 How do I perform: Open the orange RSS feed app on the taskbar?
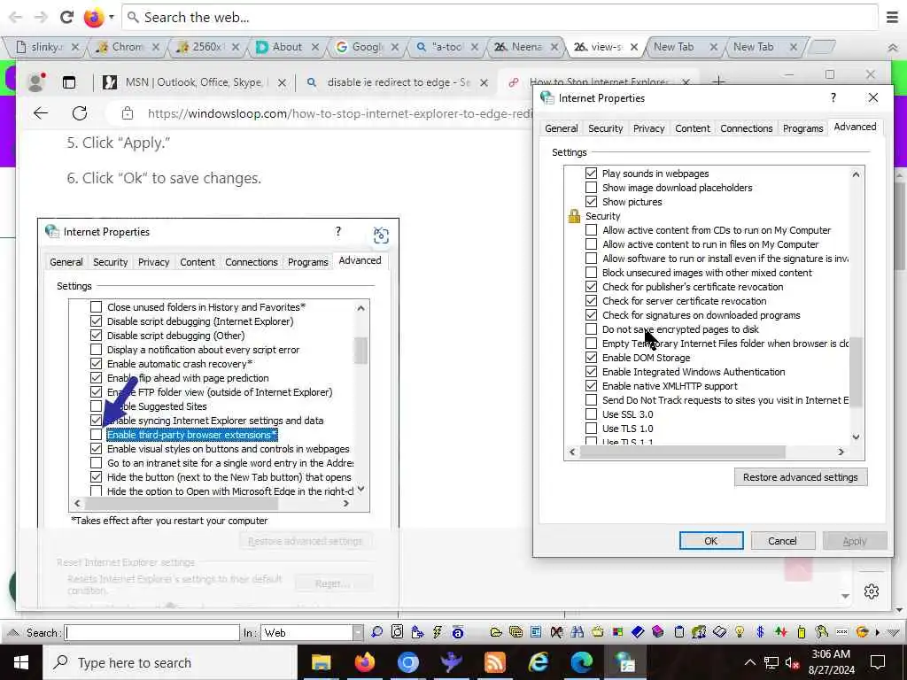[494, 662]
